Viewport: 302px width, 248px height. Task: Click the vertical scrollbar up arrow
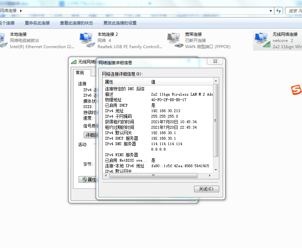point(216,81)
